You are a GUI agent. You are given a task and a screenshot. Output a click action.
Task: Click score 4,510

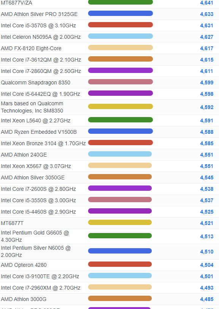click(206, 252)
